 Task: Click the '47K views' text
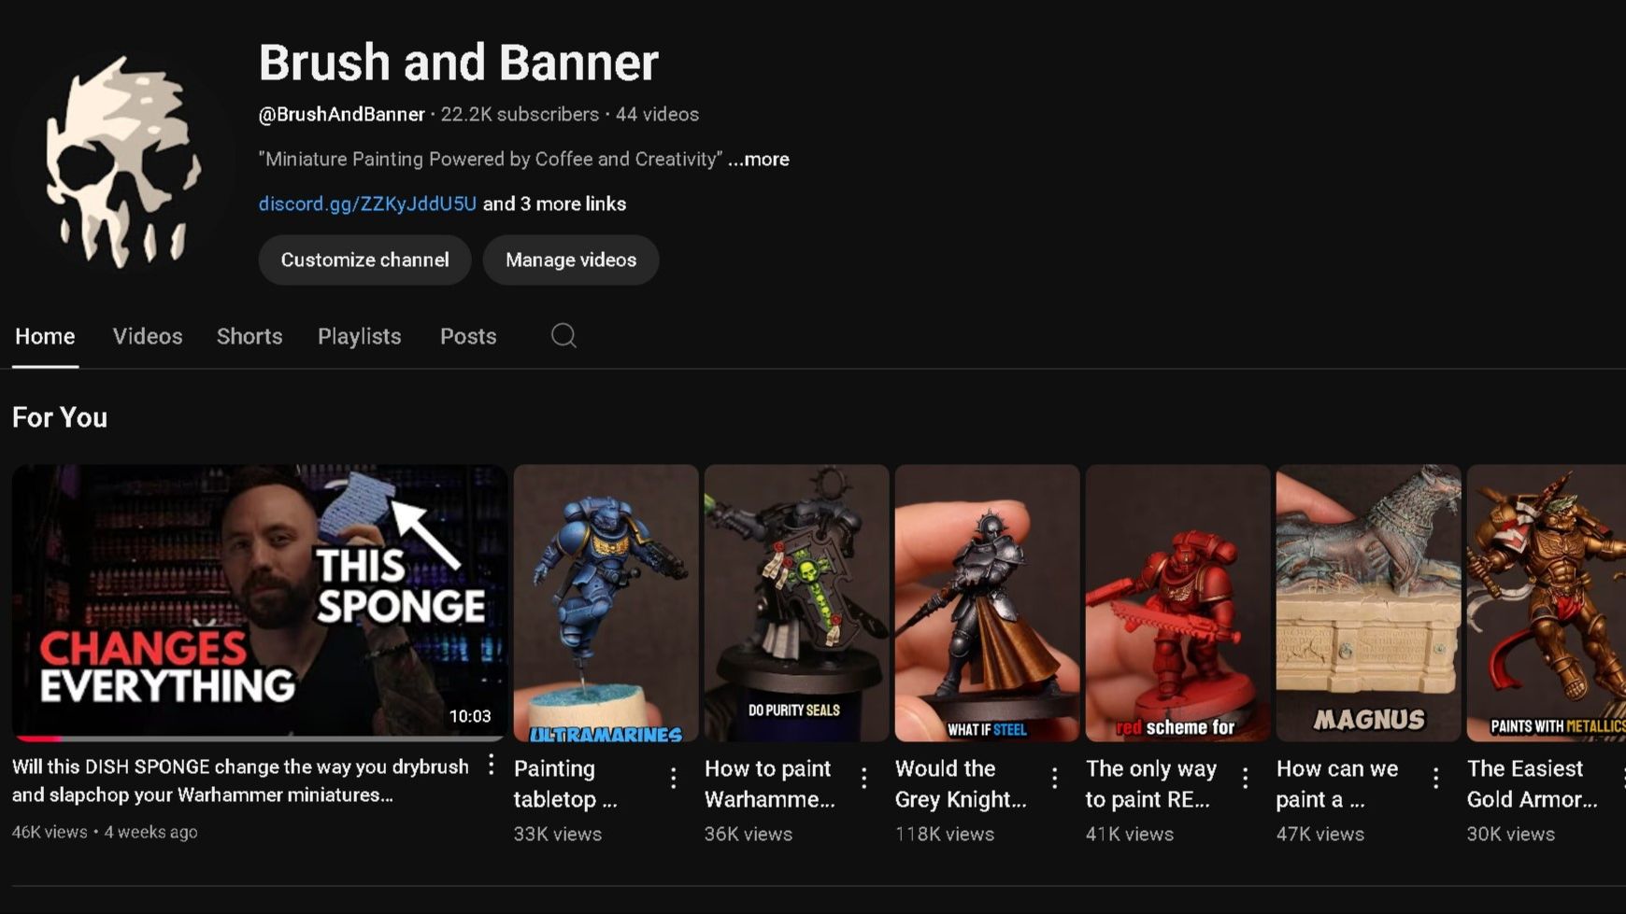point(1320,834)
